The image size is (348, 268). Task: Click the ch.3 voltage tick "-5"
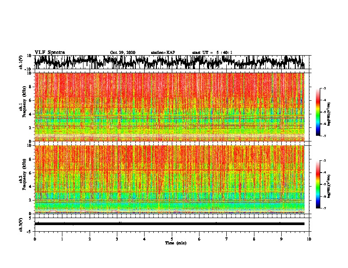coord(29,232)
